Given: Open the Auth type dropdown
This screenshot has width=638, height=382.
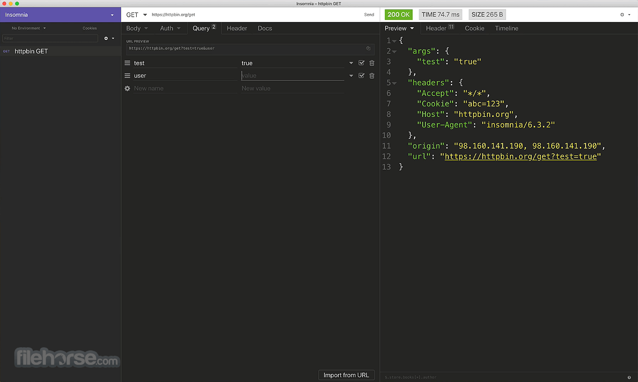Looking at the screenshot, I should pyautogui.click(x=170, y=28).
